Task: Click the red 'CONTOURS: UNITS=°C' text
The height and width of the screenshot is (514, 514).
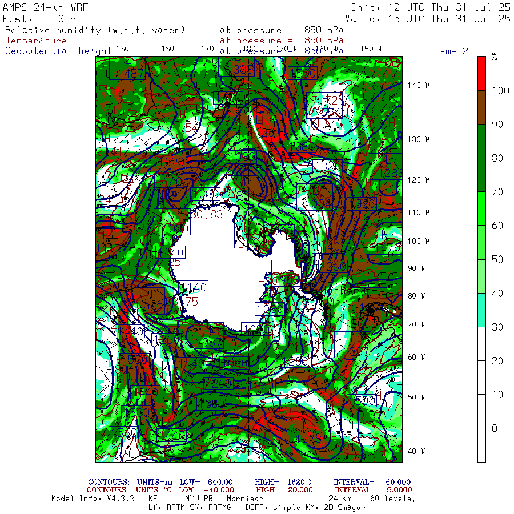Action: 129,490
